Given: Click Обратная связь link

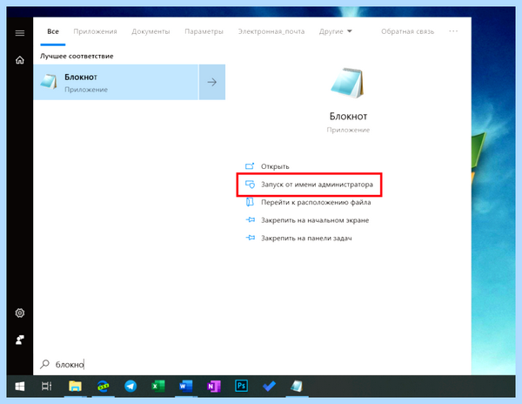Looking at the screenshot, I should (x=407, y=31).
